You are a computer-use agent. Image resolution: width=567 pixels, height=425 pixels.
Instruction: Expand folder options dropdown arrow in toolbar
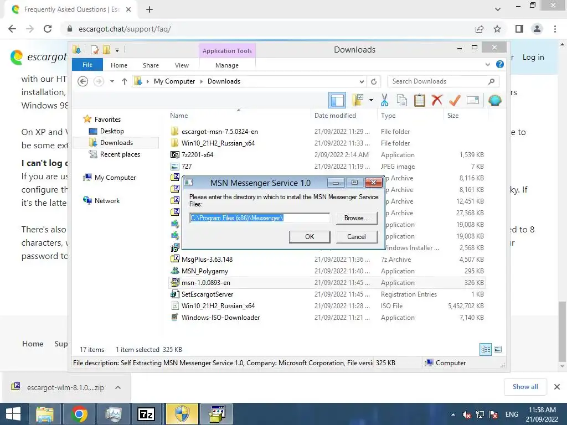371,100
